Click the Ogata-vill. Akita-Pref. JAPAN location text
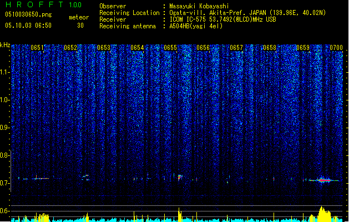349x222 pixels. (247, 13)
